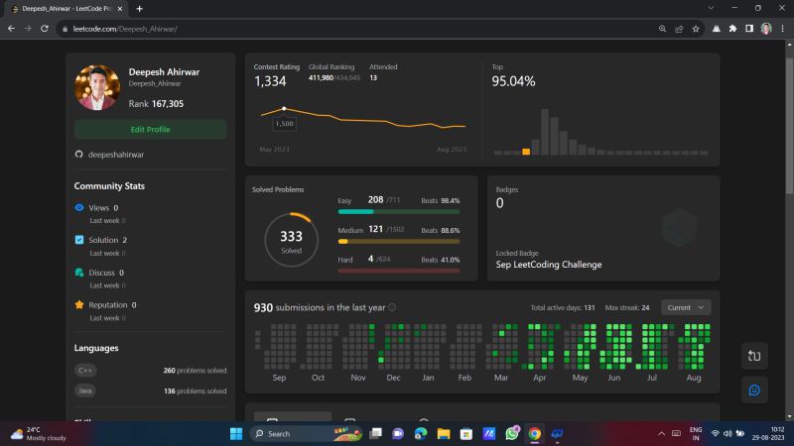Image resolution: width=794 pixels, height=446 pixels.
Task: Open the Windows Start button
Action: 236,433
